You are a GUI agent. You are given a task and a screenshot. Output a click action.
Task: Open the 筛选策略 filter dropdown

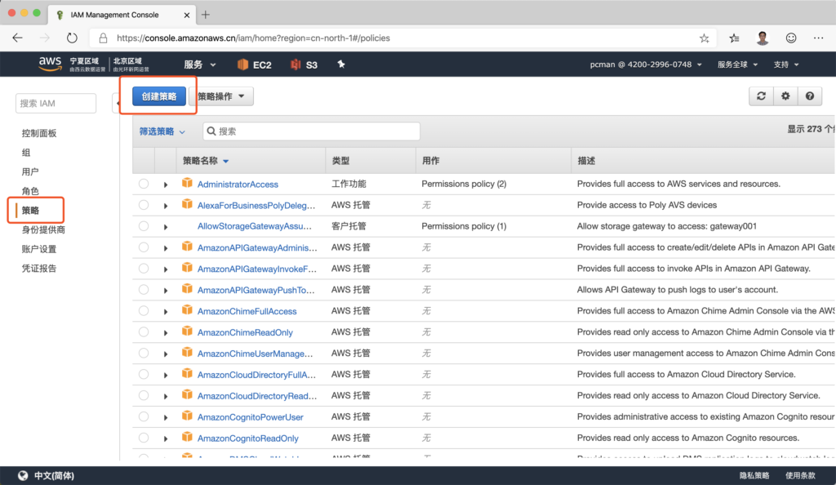click(162, 131)
